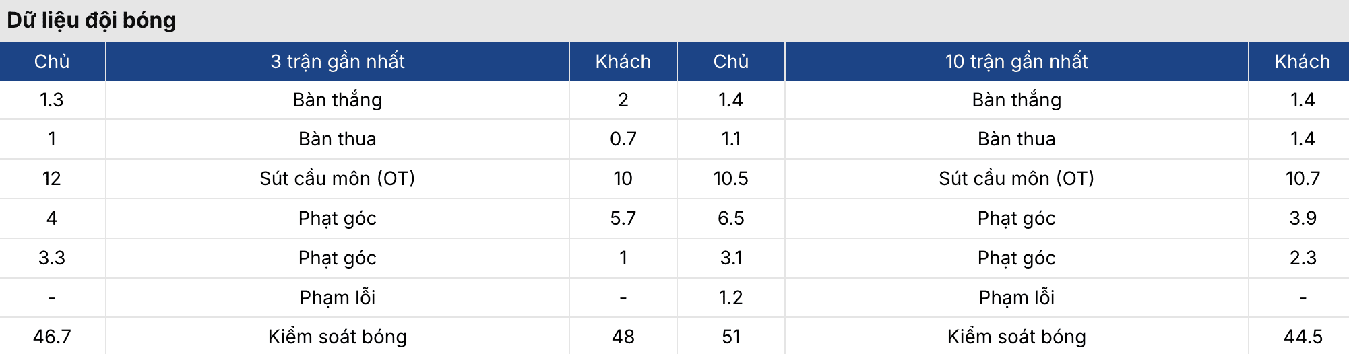
Task: Click the 3.9 corner kicks value
Action: 1303,218
